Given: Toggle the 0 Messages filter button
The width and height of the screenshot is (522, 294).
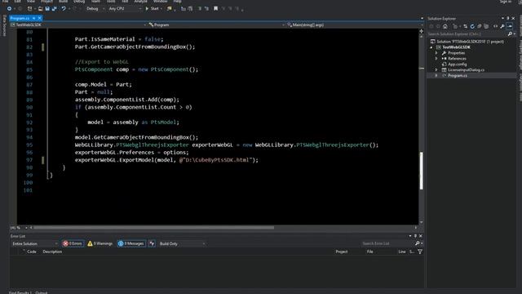Looking at the screenshot, I should click(x=131, y=243).
